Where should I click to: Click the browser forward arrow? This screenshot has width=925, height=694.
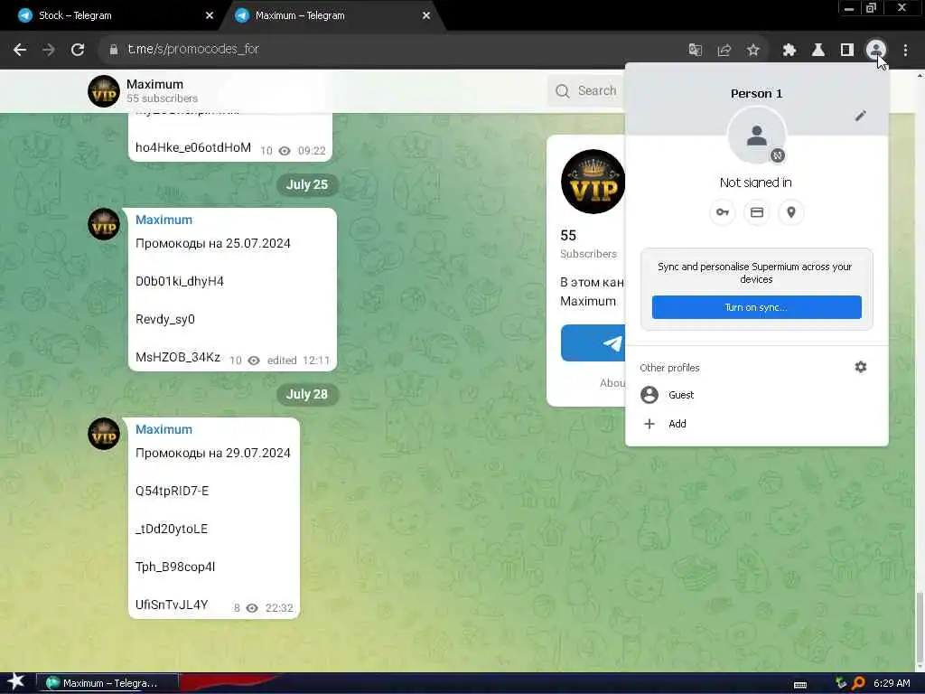(49, 50)
